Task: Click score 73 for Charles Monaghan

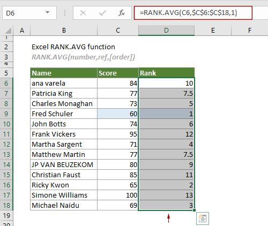Action: coord(118,103)
